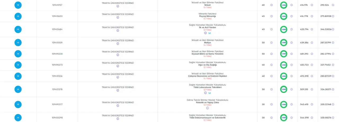Image resolution: width=339 pixels, height=122 pixels.
Task: Click plus button for program 109410633
Action: 18,16
